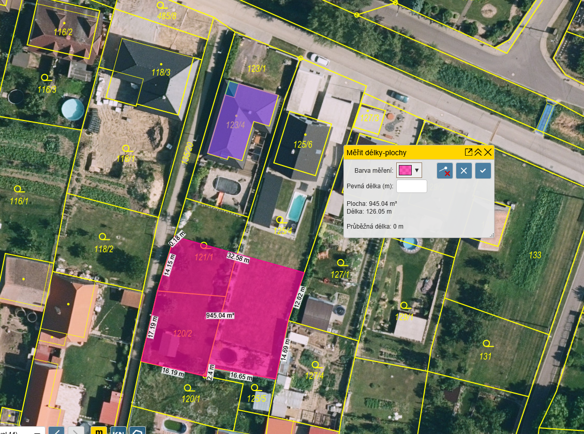Confirm measurement with the checkmark button
The image size is (584, 434).
click(483, 171)
